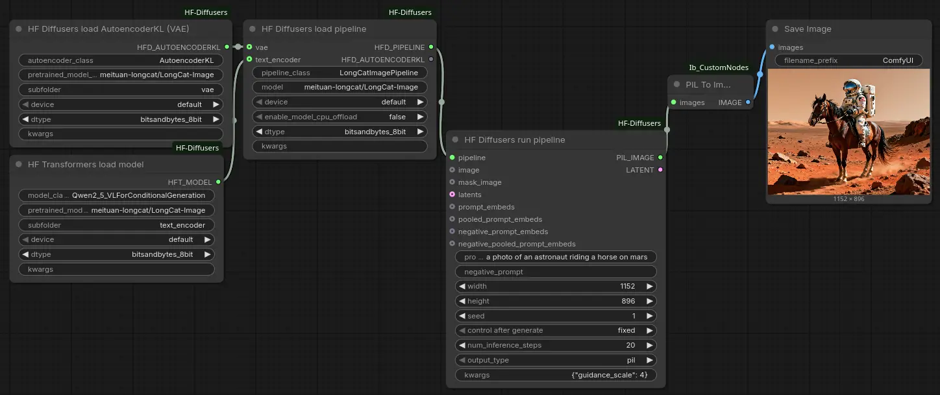Collapse the PIL To Image node dot
The width and height of the screenshot is (940, 395).
point(677,85)
